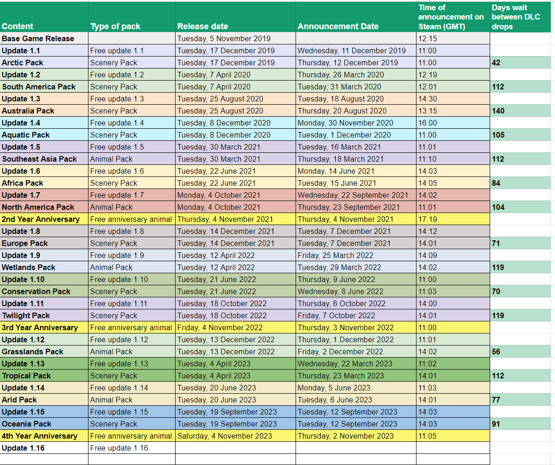Image resolution: width=555 pixels, height=465 pixels.
Task: Click the "Europe Pack" cell
Action: (44, 243)
